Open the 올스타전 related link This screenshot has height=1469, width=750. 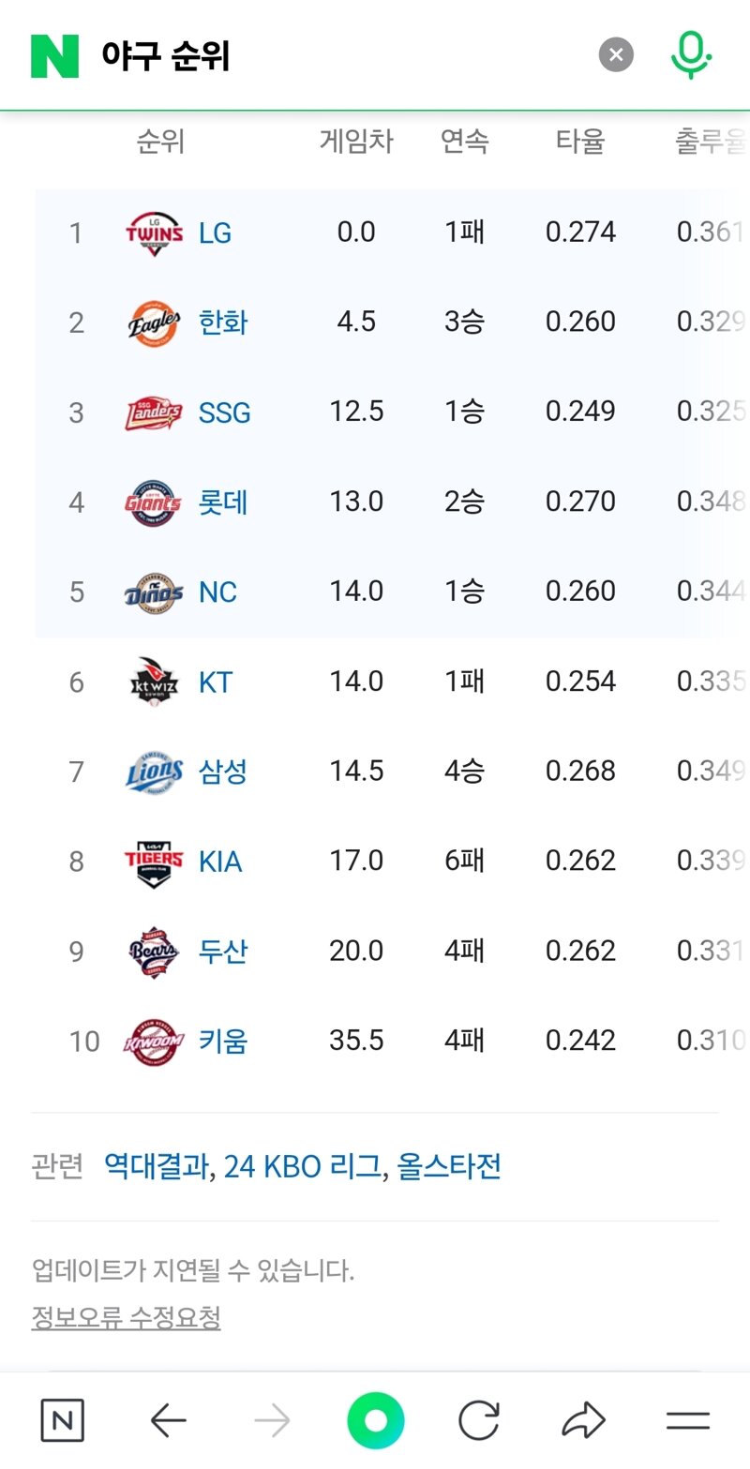point(449,1167)
